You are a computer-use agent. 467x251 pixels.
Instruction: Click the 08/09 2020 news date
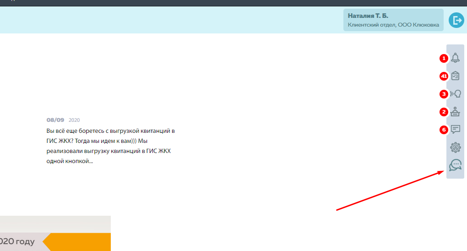click(x=63, y=120)
